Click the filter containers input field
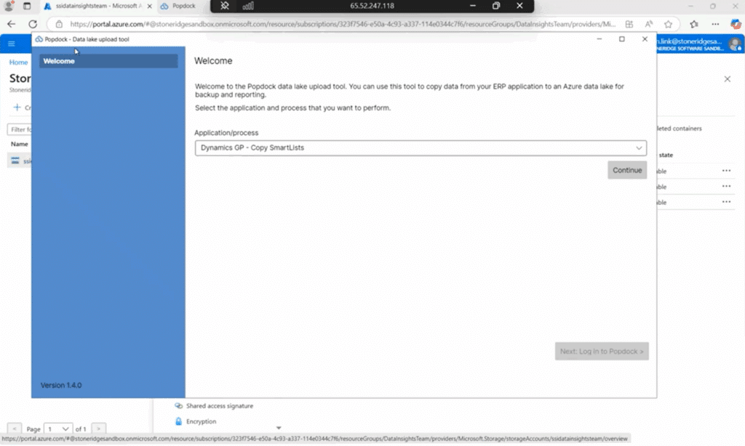745x446 pixels. (x=20, y=129)
